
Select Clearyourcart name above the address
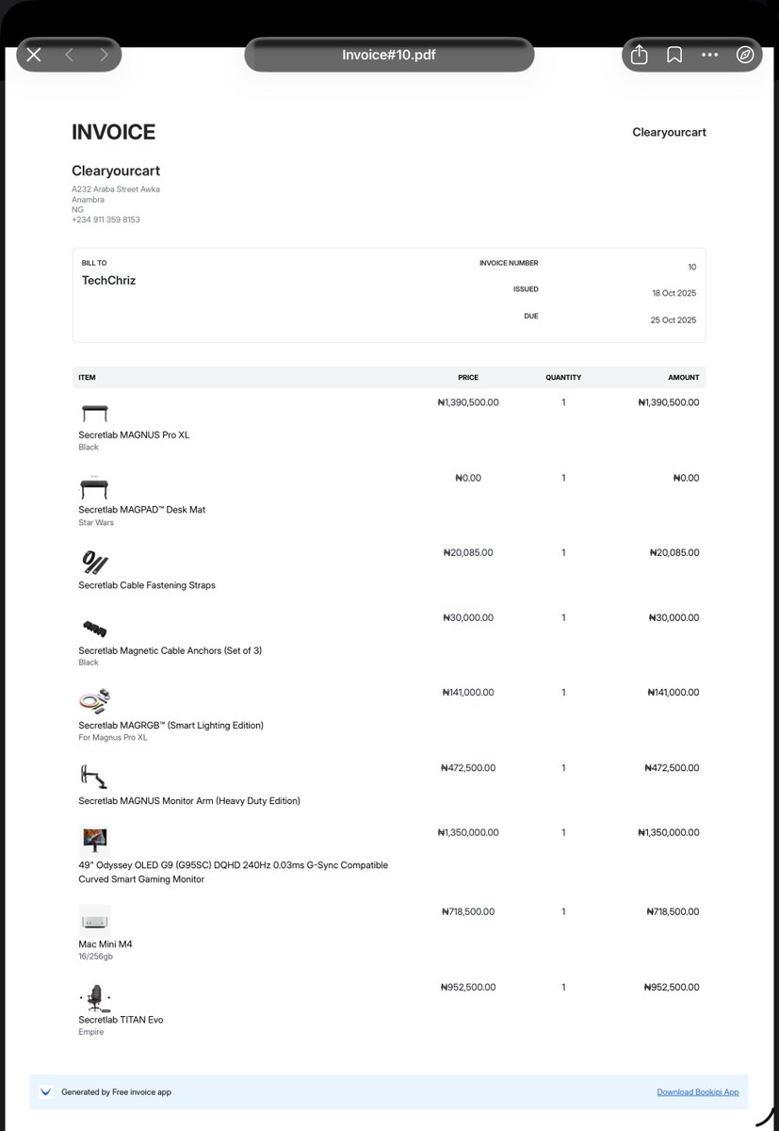click(116, 171)
